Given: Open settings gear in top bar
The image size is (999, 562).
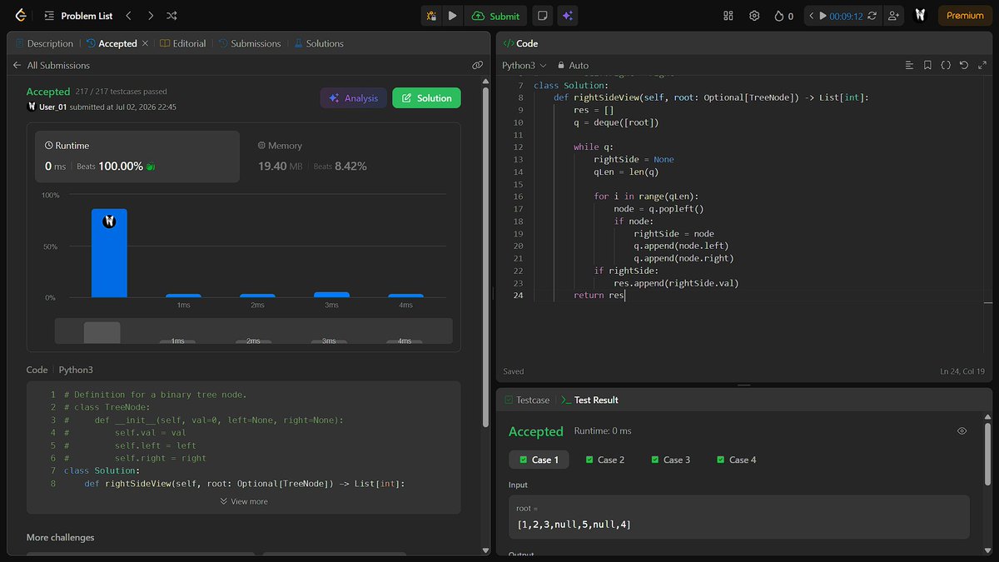Looking at the screenshot, I should pos(754,16).
